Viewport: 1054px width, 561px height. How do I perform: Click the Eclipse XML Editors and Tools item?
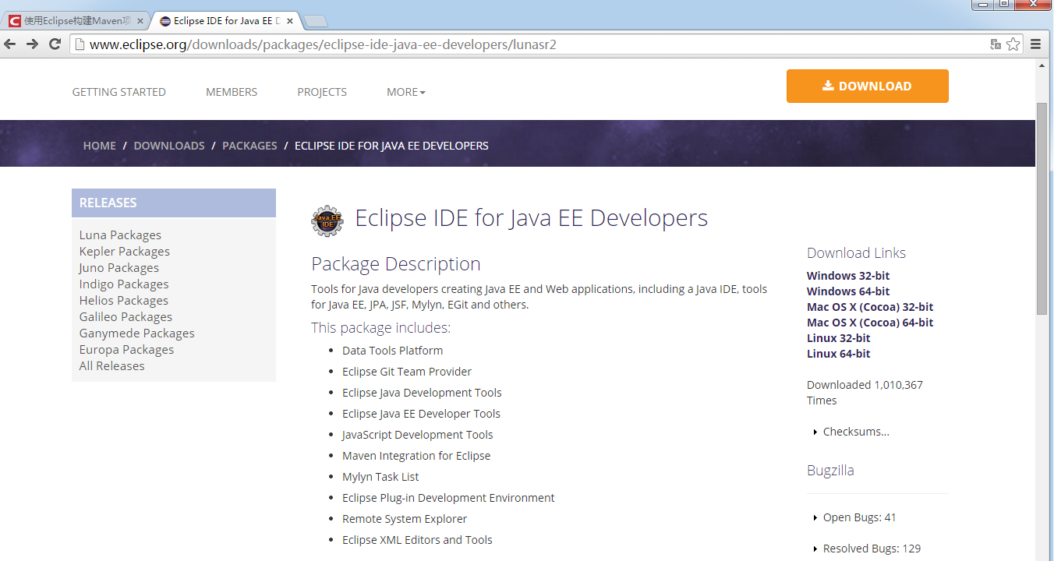tap(417, 540)
